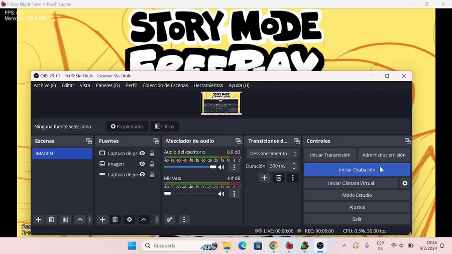This screenshot has width=452, height=254.
Task: Toggle visibility of Captura de juego source
Action: click(x=142, y=175)
